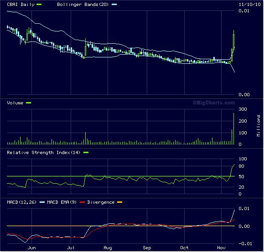264x252 pixels.
Task: Click the Relative Strength Index(14) title
Action: (x=43, y=152)
